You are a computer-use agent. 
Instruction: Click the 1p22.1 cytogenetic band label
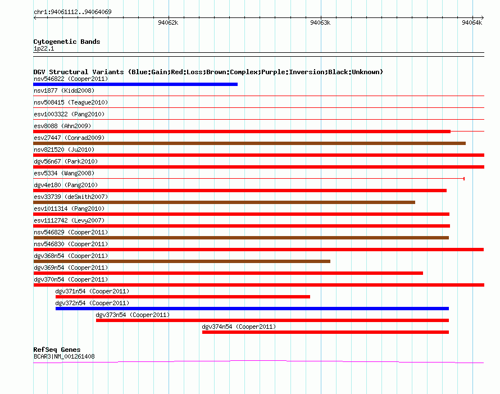(44, 48)
